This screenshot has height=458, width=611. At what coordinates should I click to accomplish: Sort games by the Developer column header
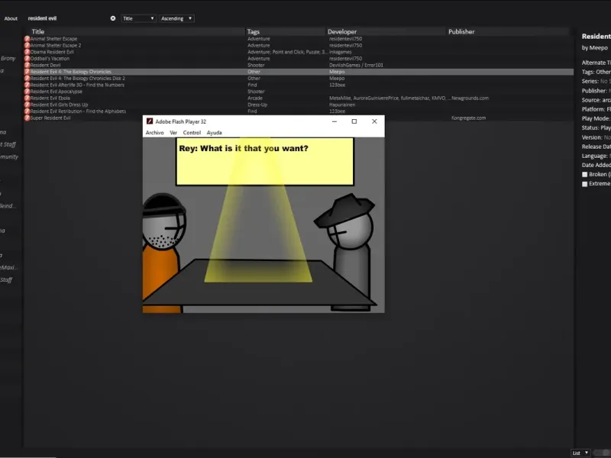click(x=386, y=31)
